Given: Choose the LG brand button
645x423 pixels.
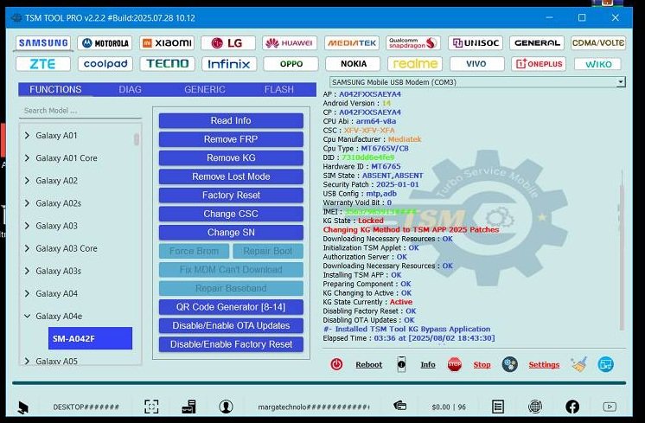Looking at the screenshot, I should [x=228, y=42].
